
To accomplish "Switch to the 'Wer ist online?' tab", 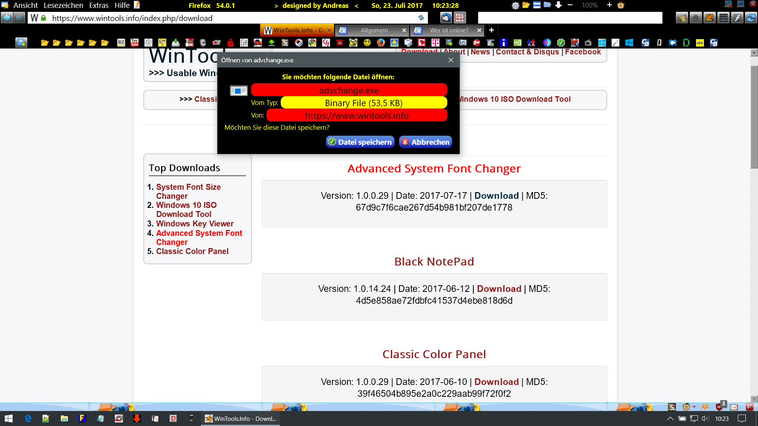I will 449,30.
